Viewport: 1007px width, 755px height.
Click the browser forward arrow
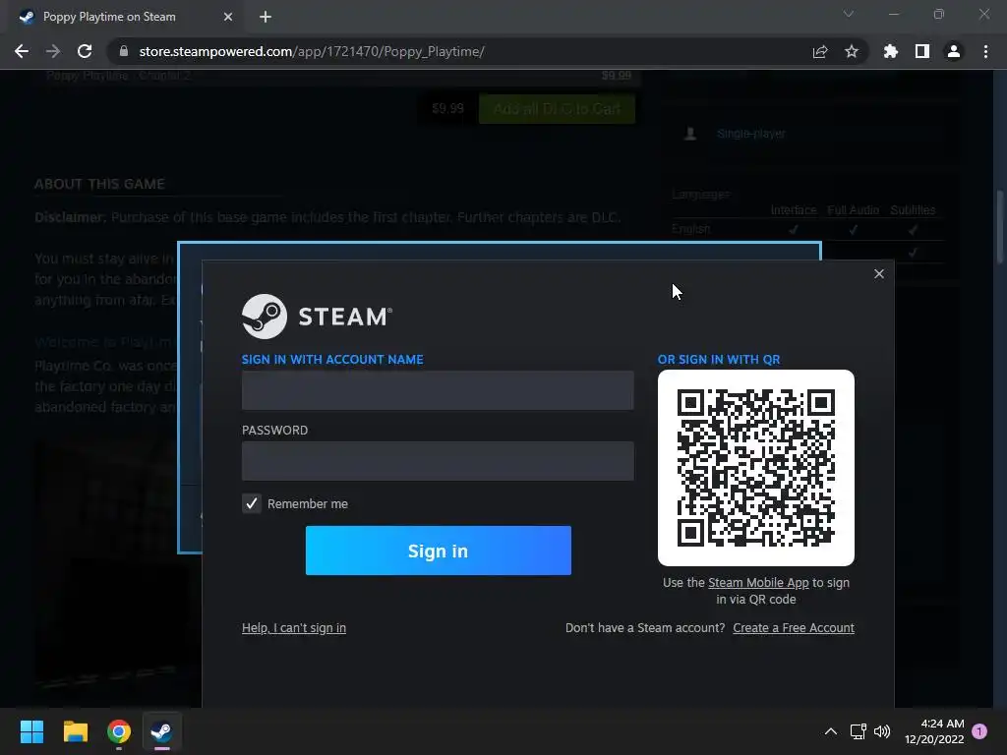point(53,51)
